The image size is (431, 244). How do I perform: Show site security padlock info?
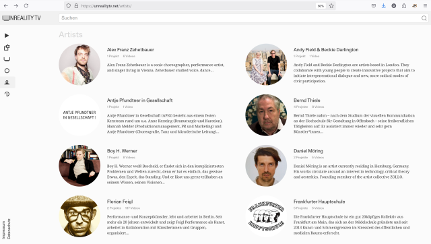[x=76, y=6]
